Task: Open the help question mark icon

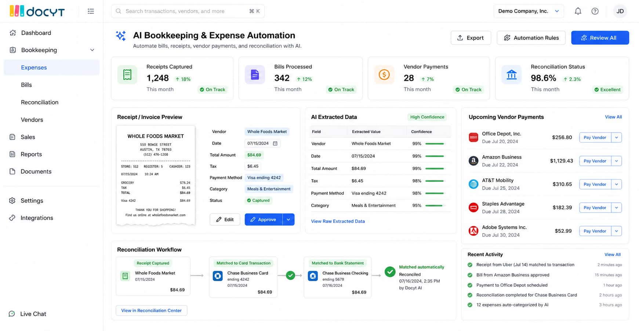Action: coord(595,11)
